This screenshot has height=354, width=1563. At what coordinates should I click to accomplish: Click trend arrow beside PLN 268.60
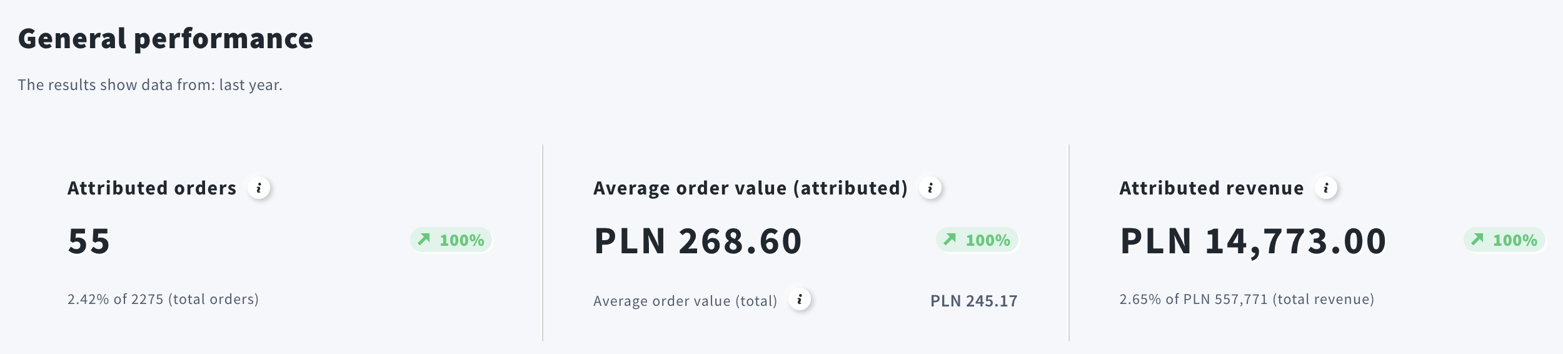pyautogui.click(x=950, y=240)
